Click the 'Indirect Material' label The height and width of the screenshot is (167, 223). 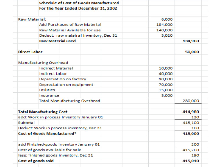(x=56, y=68)
